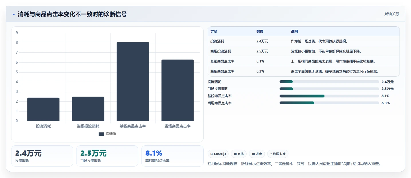The height and width of the screenshot is (178, 411).
Task: Click the 双轴关联 label in the header
Action: click(392, 14)
